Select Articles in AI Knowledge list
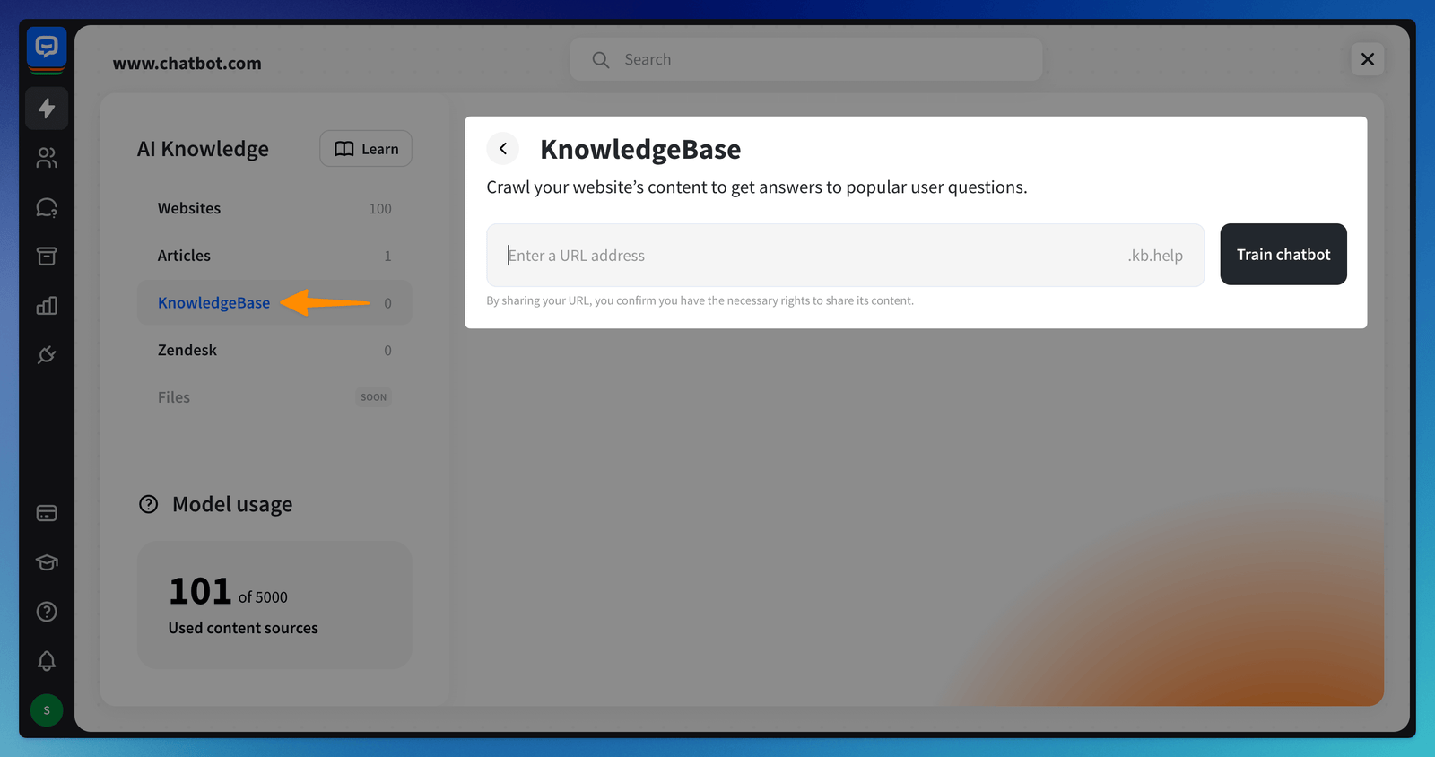Viewport: 1435px width, 757px height. pyautogui.click(x=184, y=256)
